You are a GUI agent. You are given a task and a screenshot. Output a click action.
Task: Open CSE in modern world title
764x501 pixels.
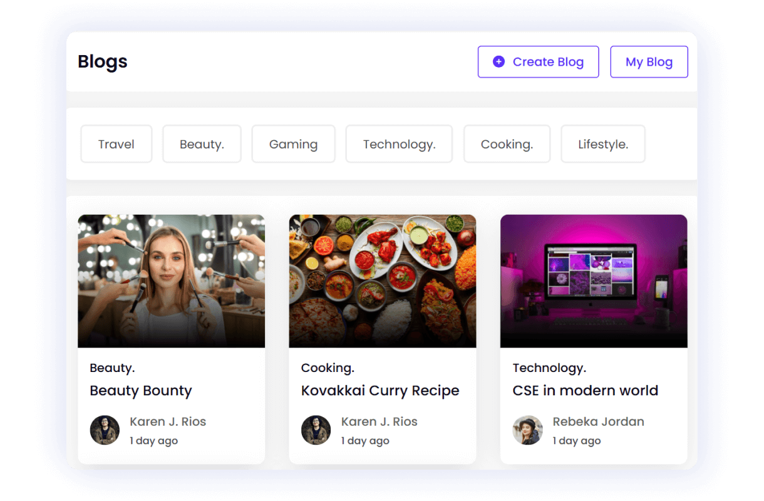point(585,391)
